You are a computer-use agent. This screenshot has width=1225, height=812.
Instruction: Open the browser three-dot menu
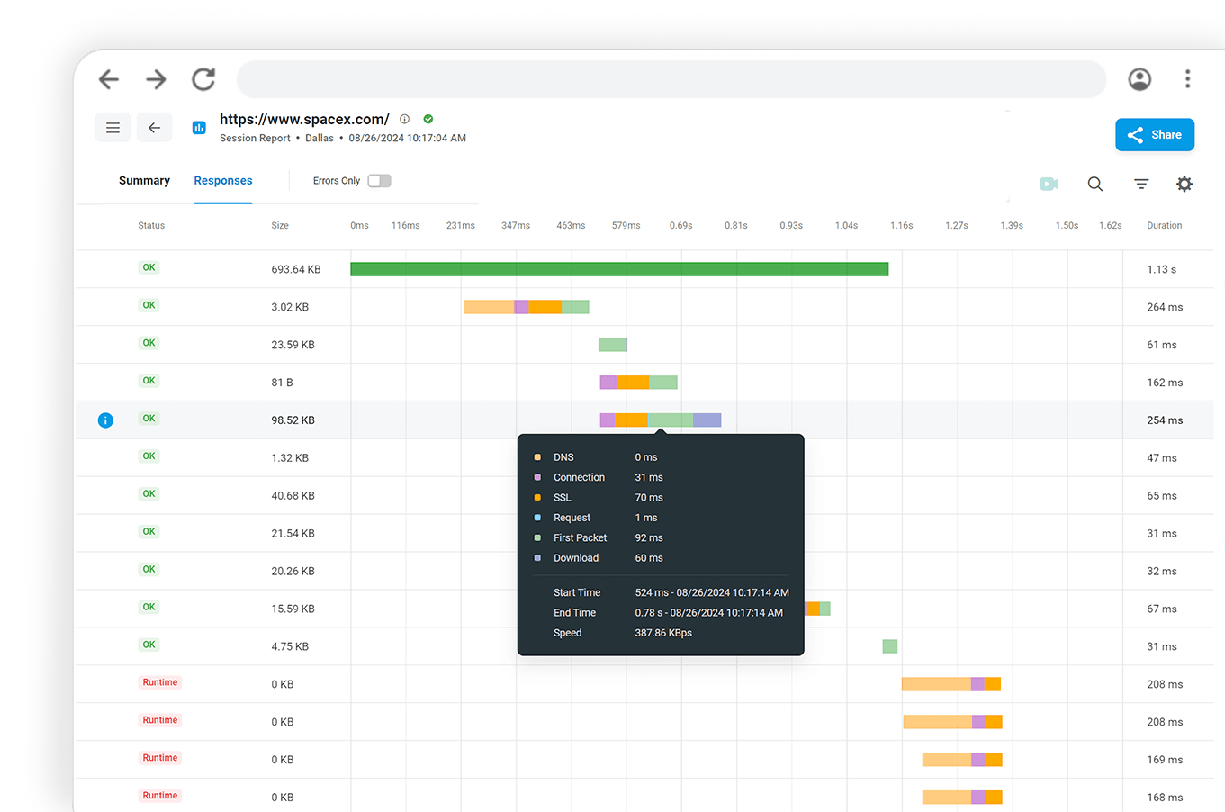click(x=1187, y=79)
